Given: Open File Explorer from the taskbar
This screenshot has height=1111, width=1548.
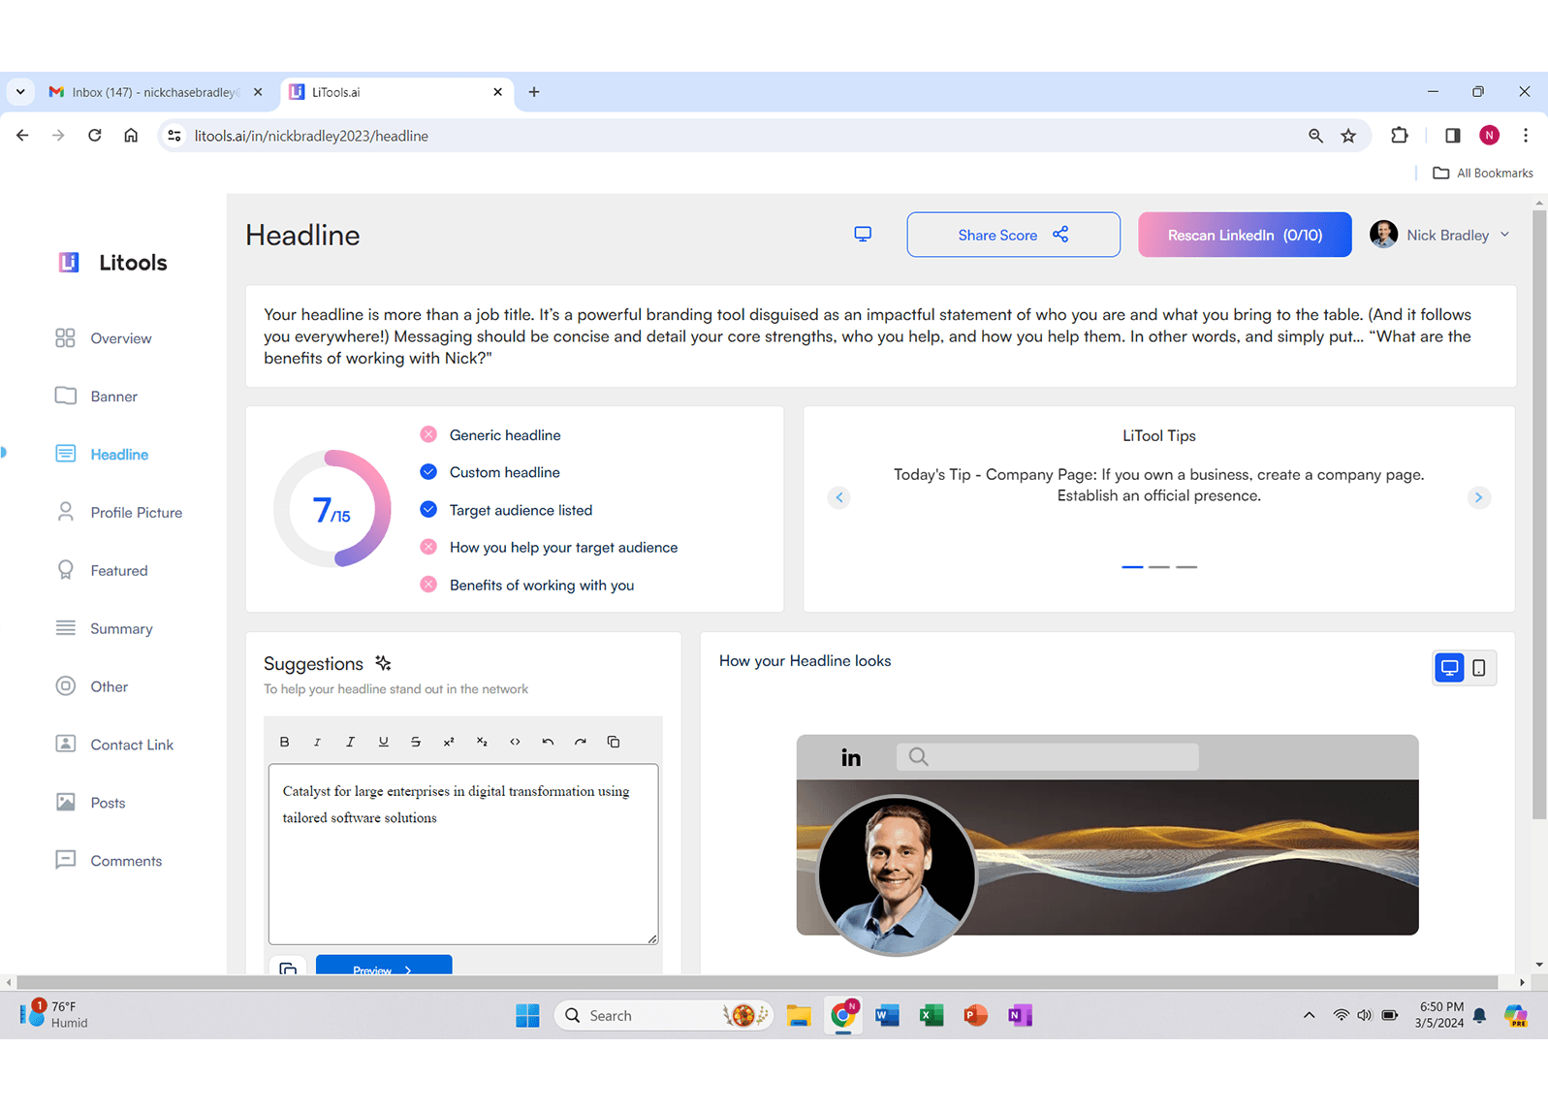Looking at the screenshot, I should [x=799, y=1015].
